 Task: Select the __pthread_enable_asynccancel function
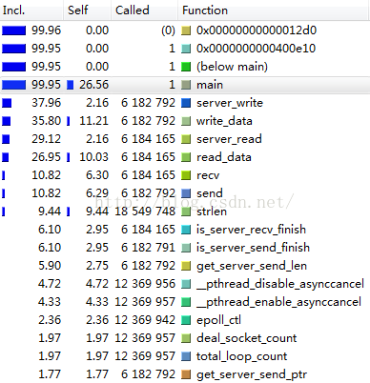(278, 302)
